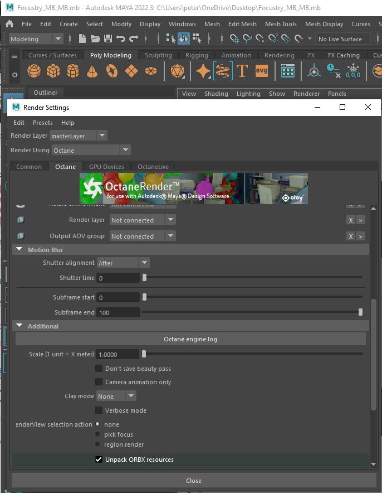Select by component type mode icon
The width and height of the screenshot is (382, 493).
[x=197, y=38]
